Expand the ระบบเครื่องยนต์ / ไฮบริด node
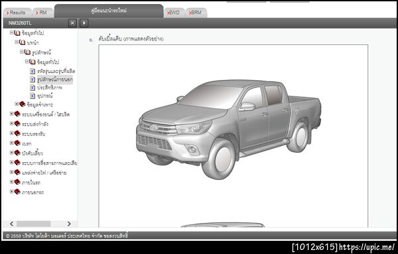Viewport: 398px width, 254px height. (x=11, y=114)
